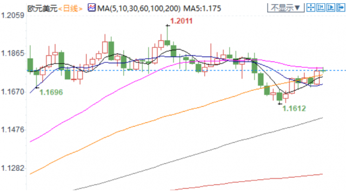Click the MA indicator chart icon

pyautogui.click(x=91, y=8)
